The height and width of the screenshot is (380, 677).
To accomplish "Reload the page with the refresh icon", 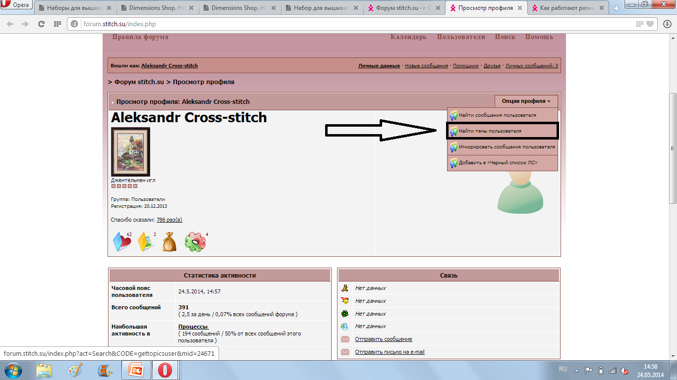I will click(x=41, y=24).
